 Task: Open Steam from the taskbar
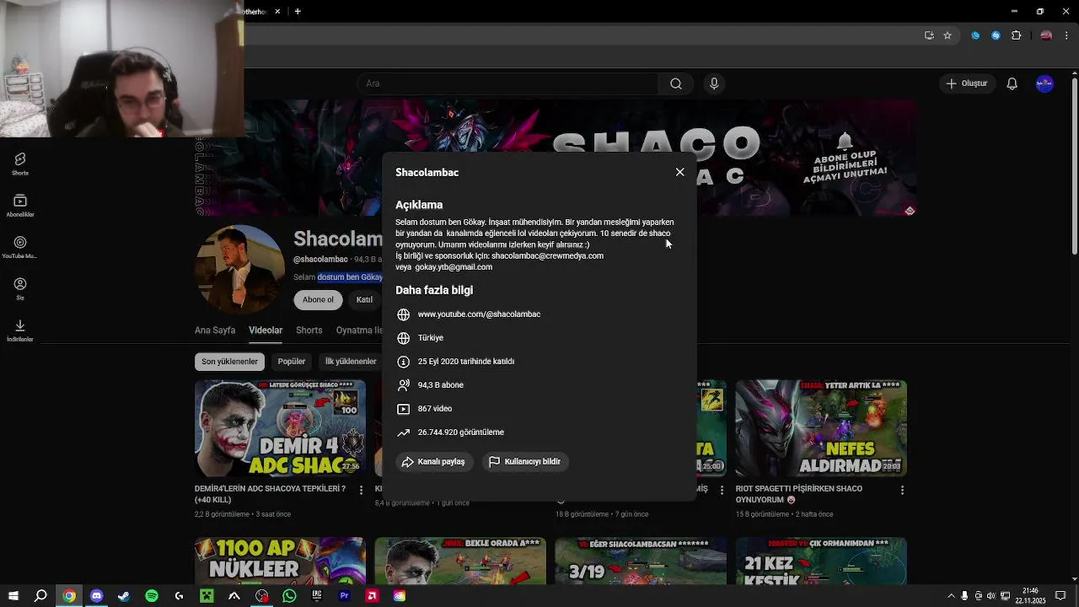[x=124, y=596]
